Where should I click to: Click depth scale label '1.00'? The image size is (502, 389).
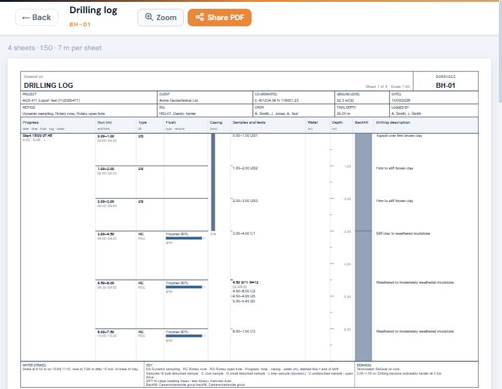click(348, 166)
